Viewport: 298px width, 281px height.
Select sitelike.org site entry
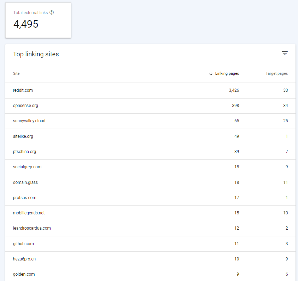coord(23,136)
